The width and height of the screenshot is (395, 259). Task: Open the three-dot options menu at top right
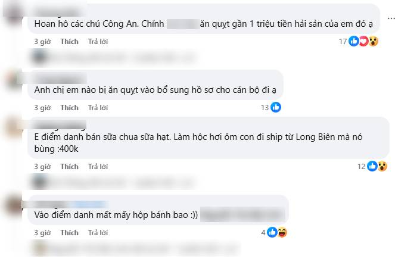[391, 18]
